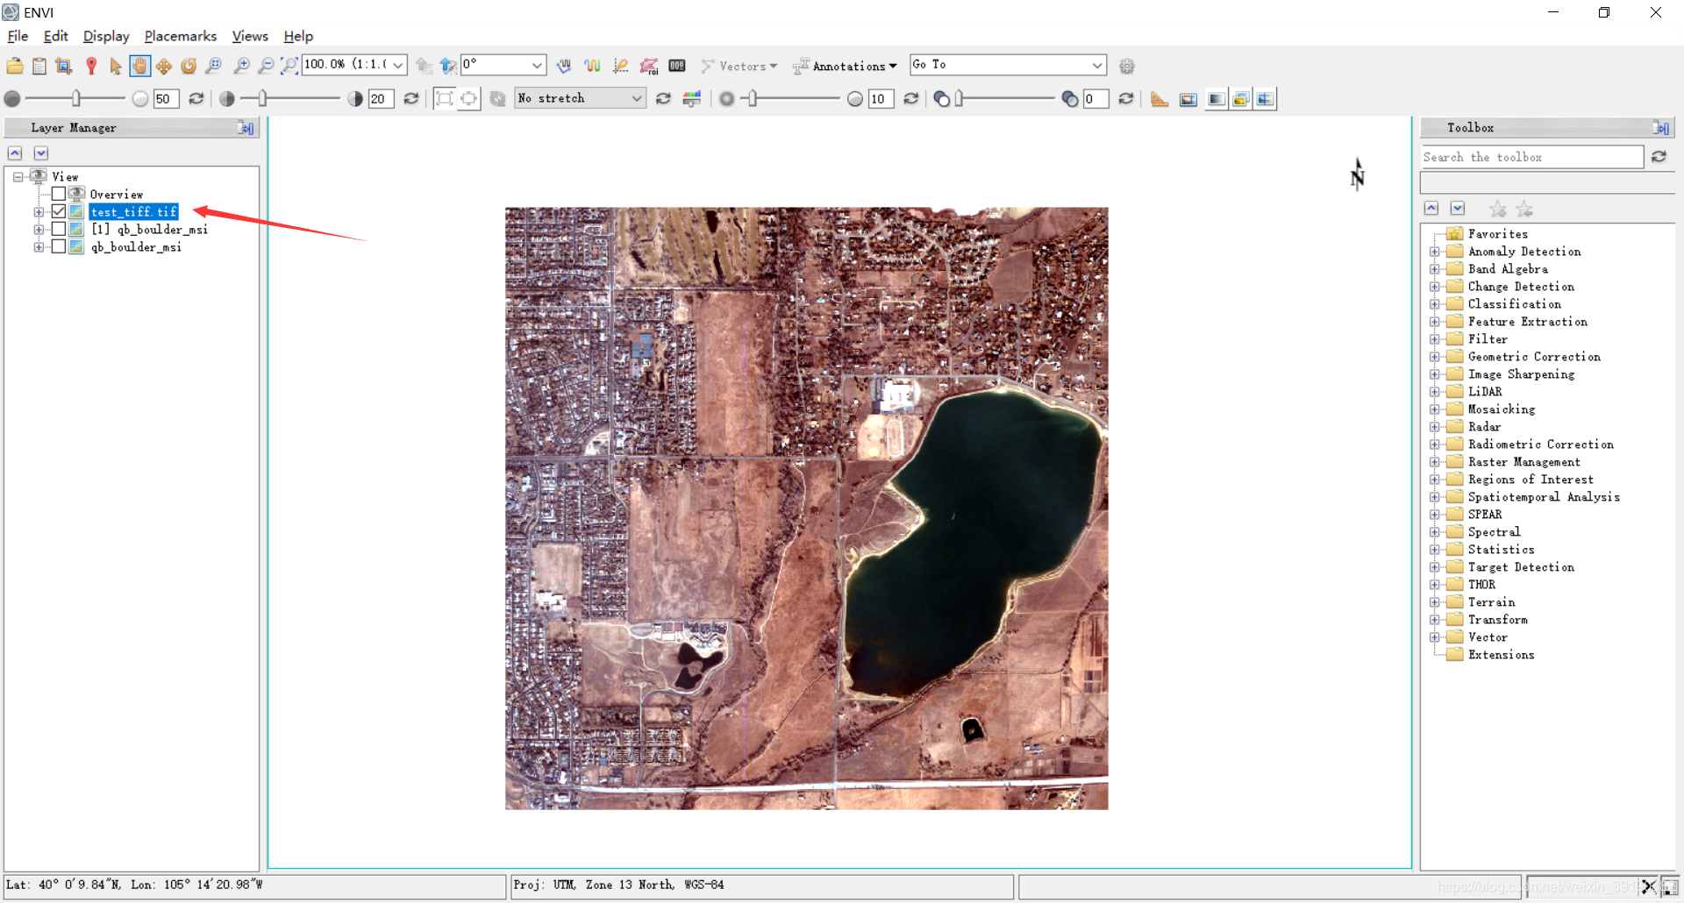Viewport: 1684px width, 903px height.
Task: Check the last qb_boulder_msi layer checkbox
Action: tap(59, 246)
